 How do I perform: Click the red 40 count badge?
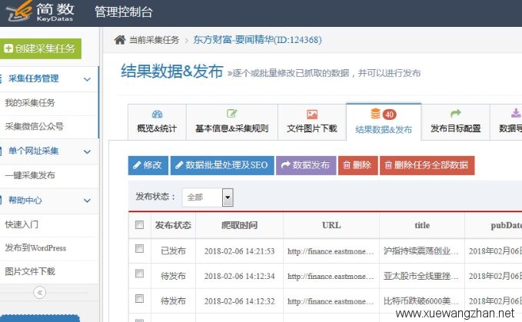389,115
